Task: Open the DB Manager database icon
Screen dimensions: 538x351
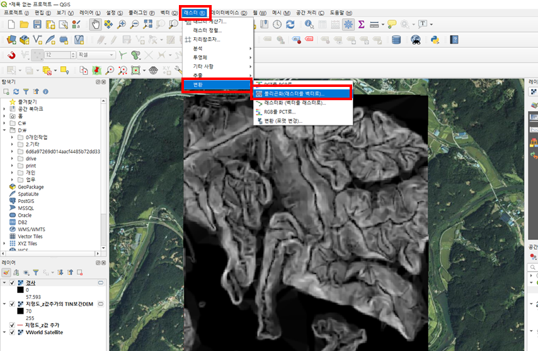Action: pos(396,40)
